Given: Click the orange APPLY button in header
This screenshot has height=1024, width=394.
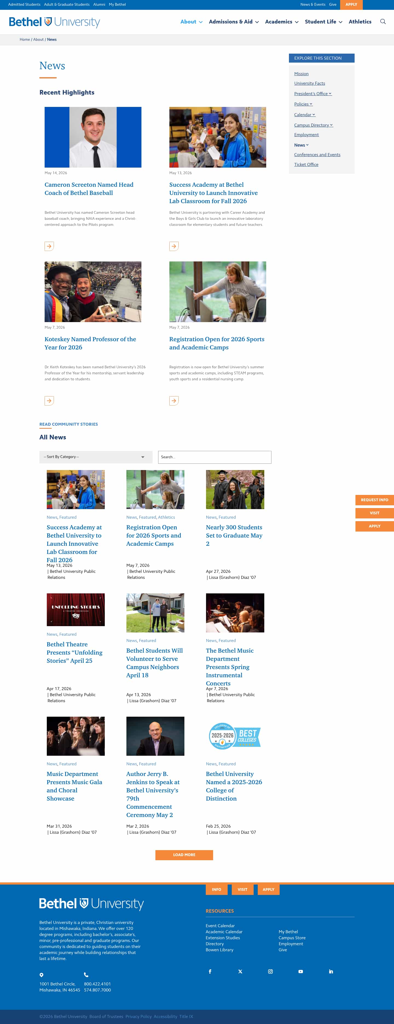Looking at the screenshot, I should (352, 4).
